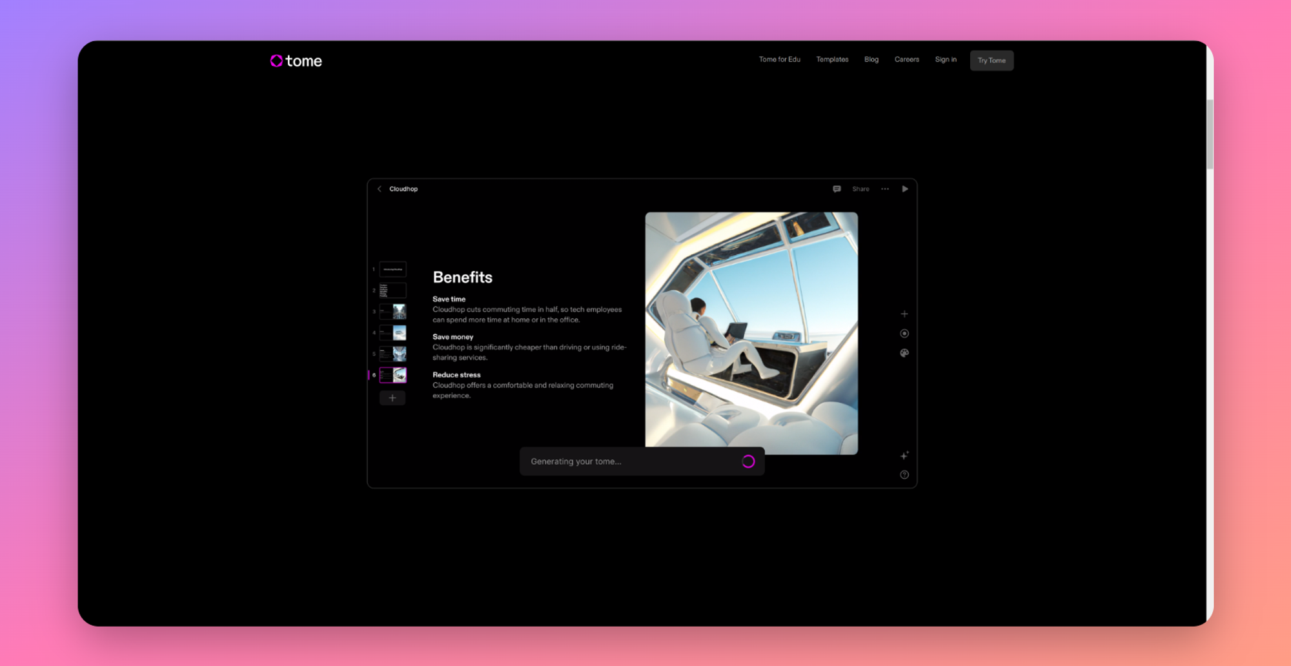Go to the Blog
The width and height of the screenshot is (1291, 666).
click(871, 59)
